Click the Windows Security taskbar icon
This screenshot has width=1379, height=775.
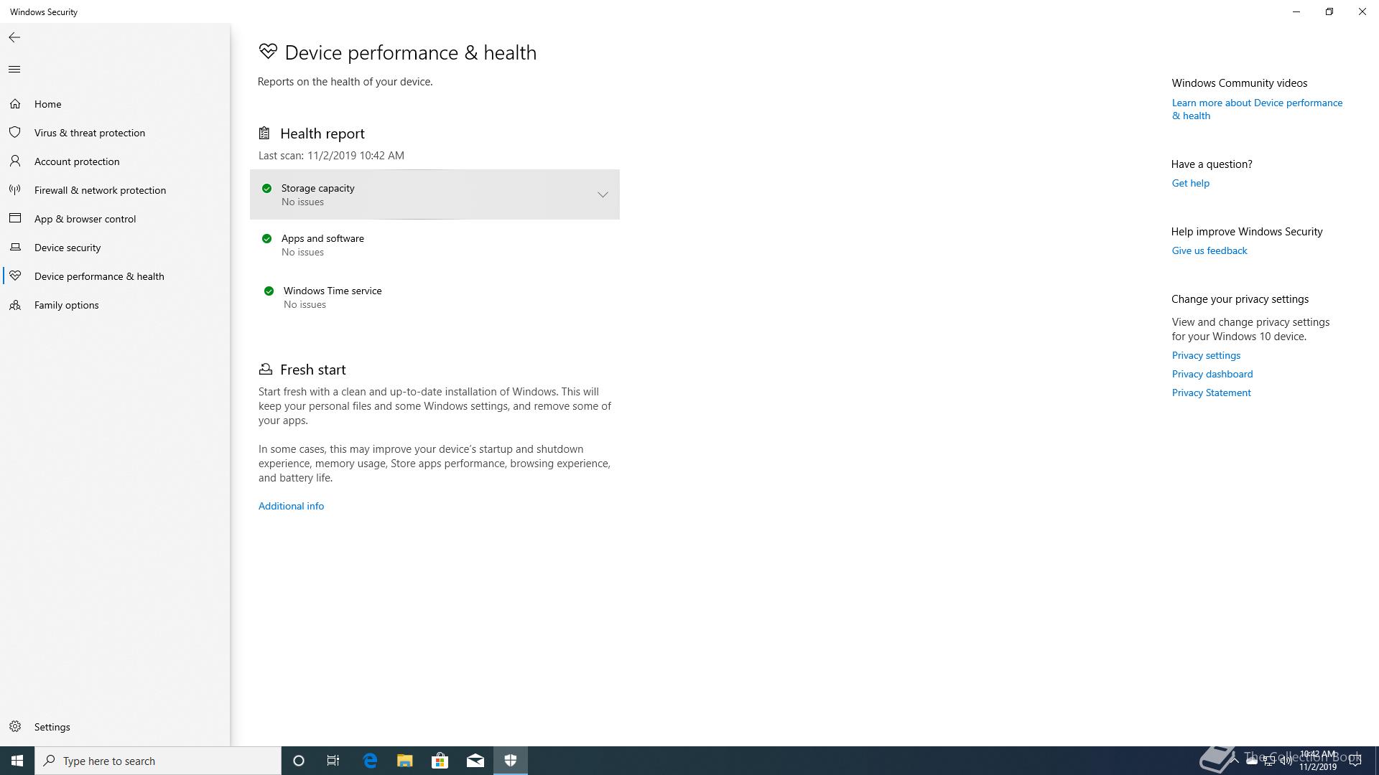click(x=511, y=761)
